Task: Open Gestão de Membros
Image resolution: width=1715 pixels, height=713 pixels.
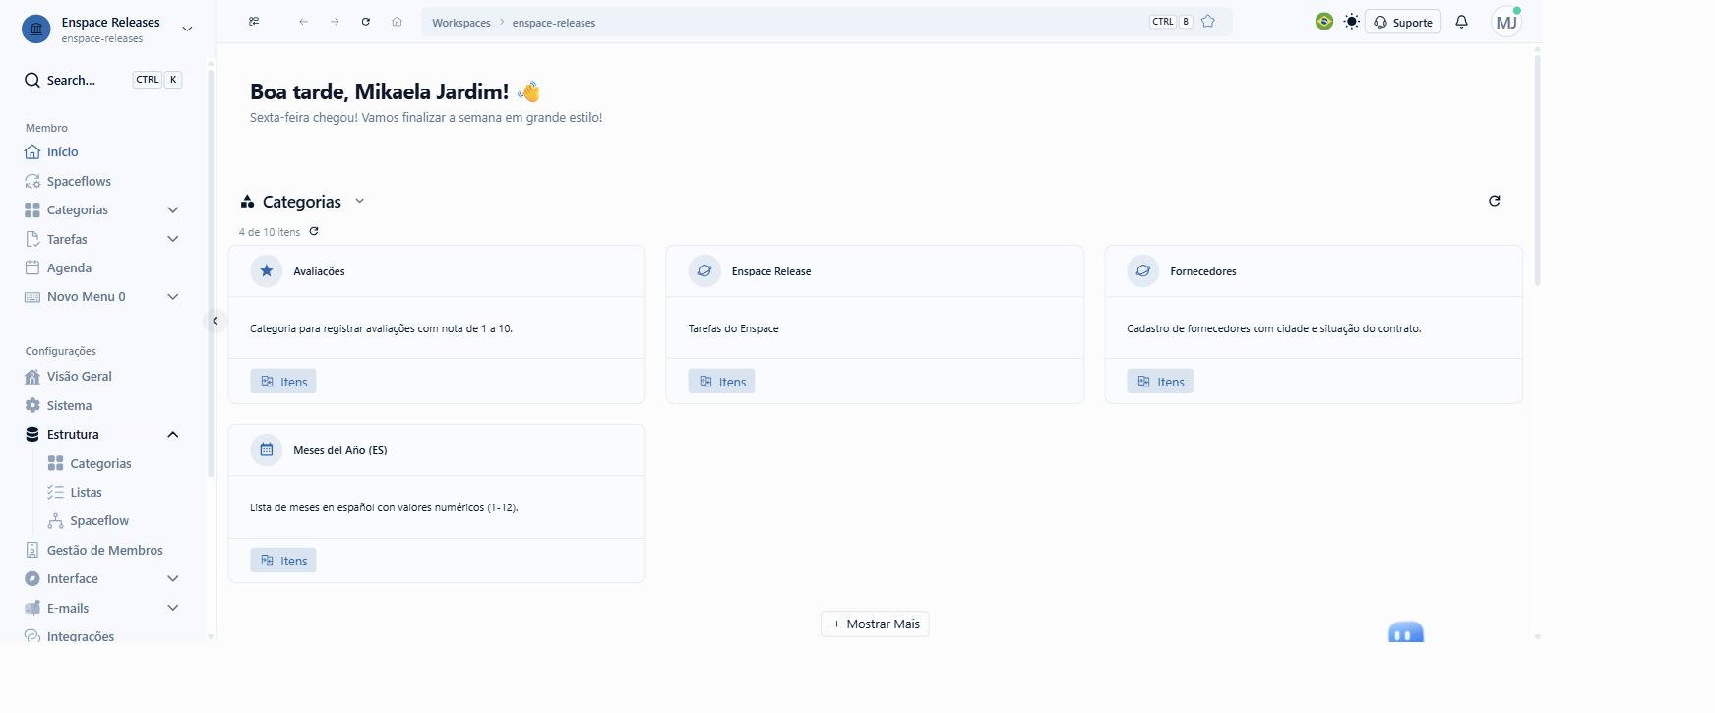Action: pyautogui.click(x=102, y=551)
